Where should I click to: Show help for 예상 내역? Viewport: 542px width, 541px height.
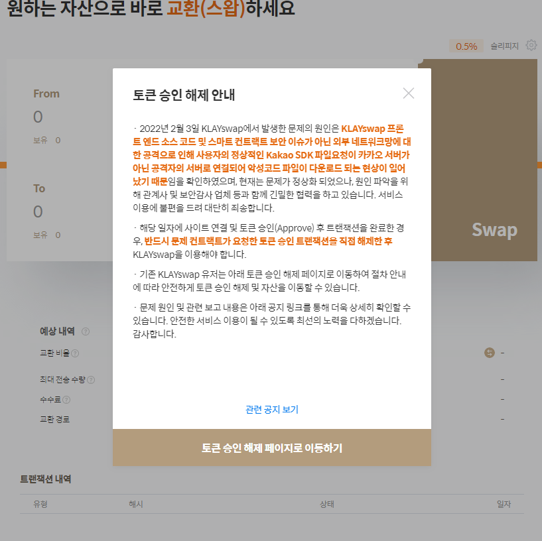[x=86, y=331]
